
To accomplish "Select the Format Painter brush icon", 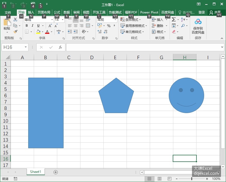I will (x=15, y=31).
